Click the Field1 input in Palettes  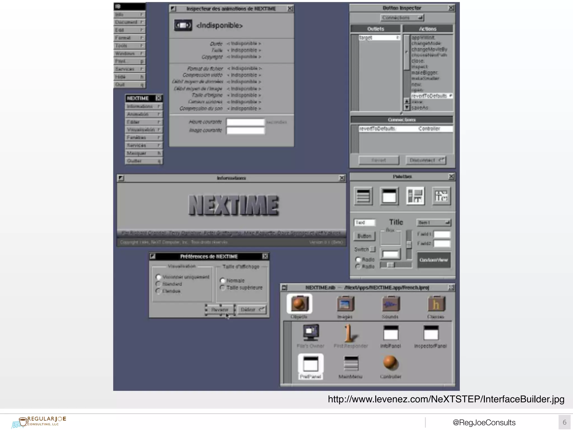(x=442, y=234)
